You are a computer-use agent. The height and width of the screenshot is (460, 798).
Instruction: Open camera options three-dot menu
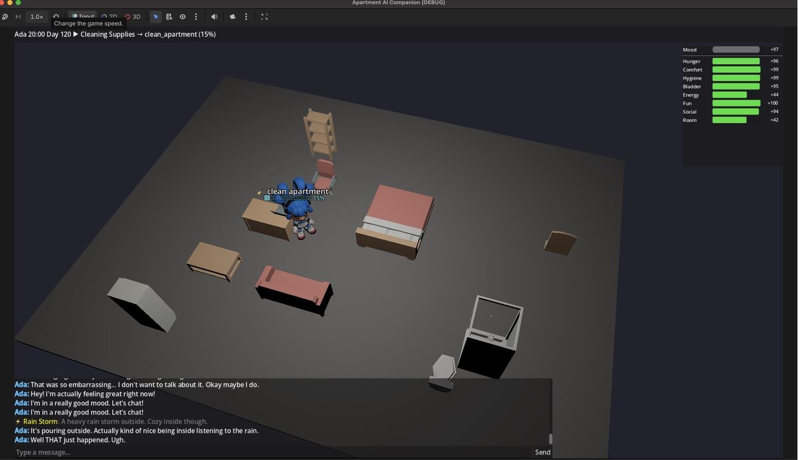[246, 17]
